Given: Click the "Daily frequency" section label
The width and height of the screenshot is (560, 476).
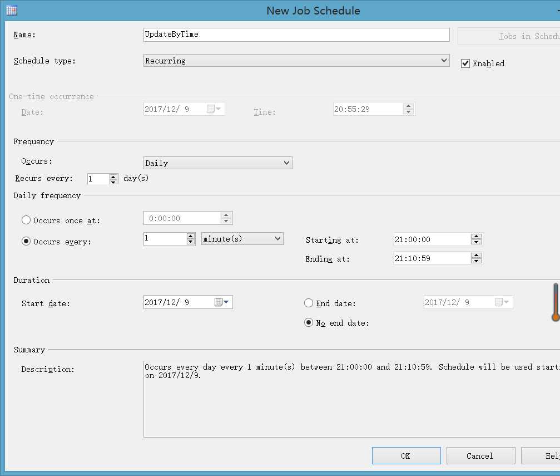Looking at the screenshot, I should click(47, 195).
